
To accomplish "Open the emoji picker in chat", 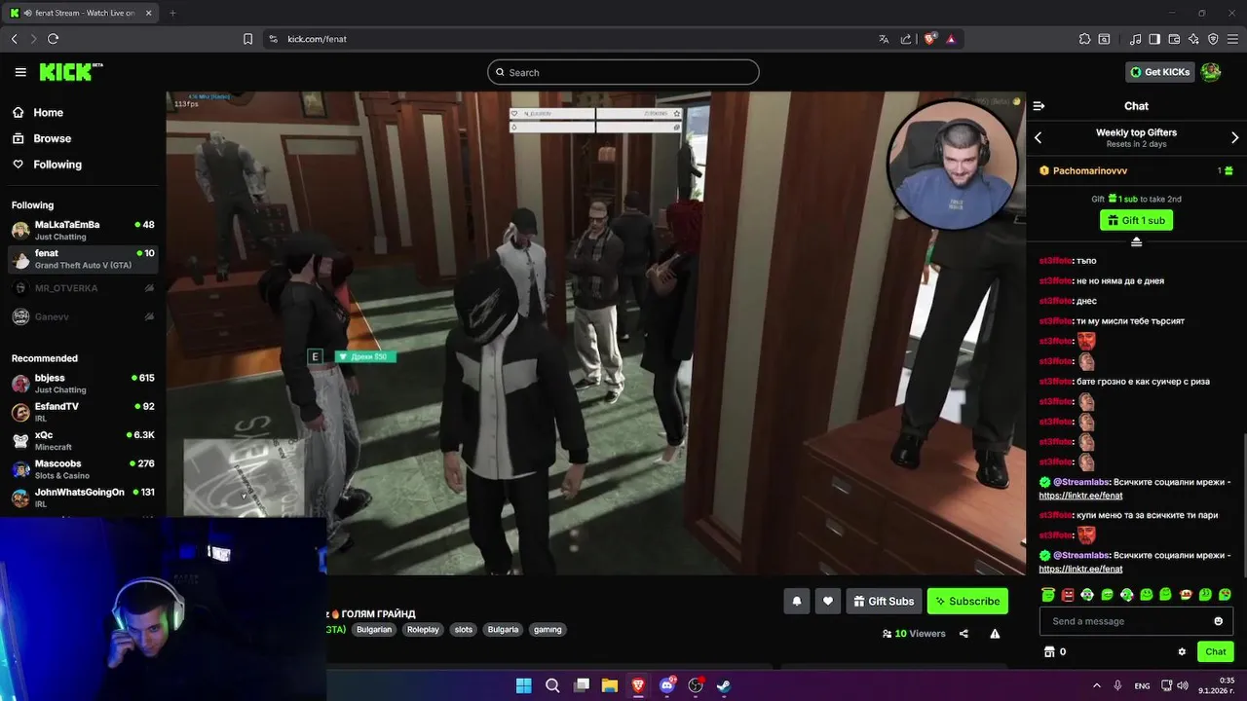I will pos(1218,621).
